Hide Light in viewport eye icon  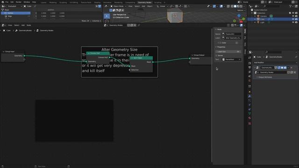[x=293, y=22]
